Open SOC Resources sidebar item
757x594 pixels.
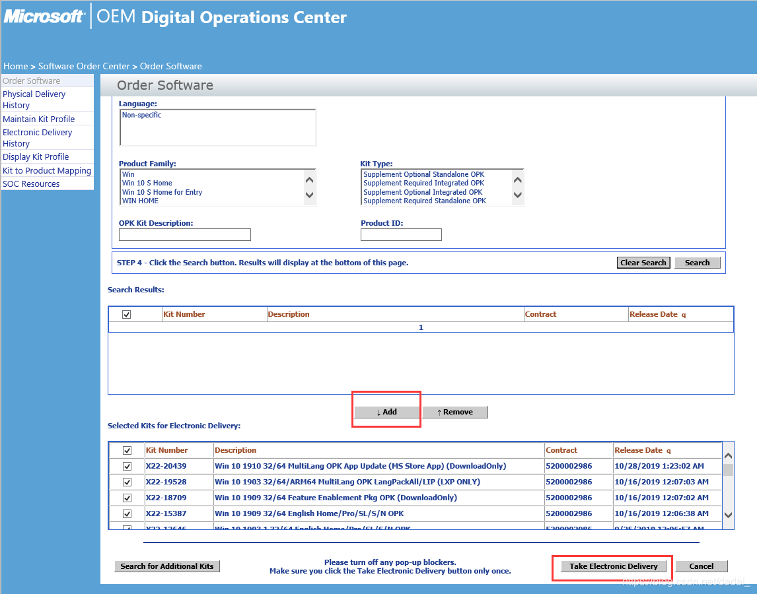31,184
